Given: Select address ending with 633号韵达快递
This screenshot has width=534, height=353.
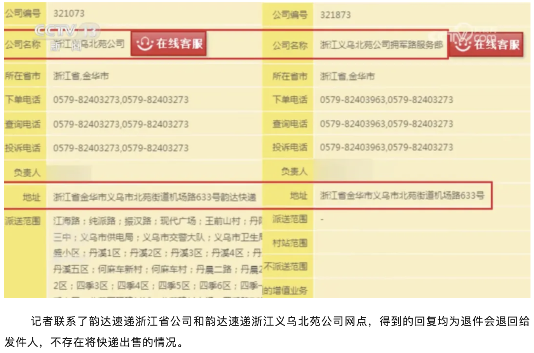Looking at the screenshot, I should click(x=155, y=197).
